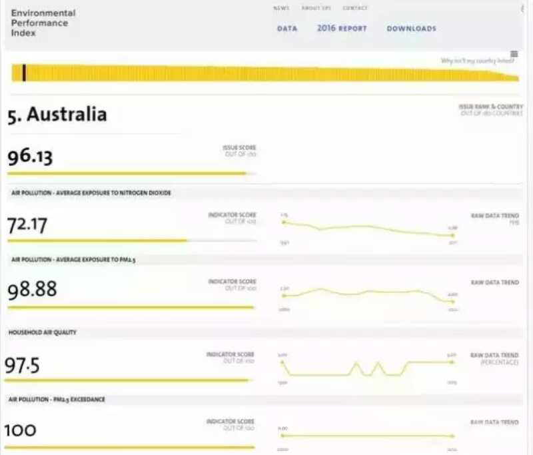
Task: Click the 'Why isn't my country listed?' link
Action: [477, 61]
